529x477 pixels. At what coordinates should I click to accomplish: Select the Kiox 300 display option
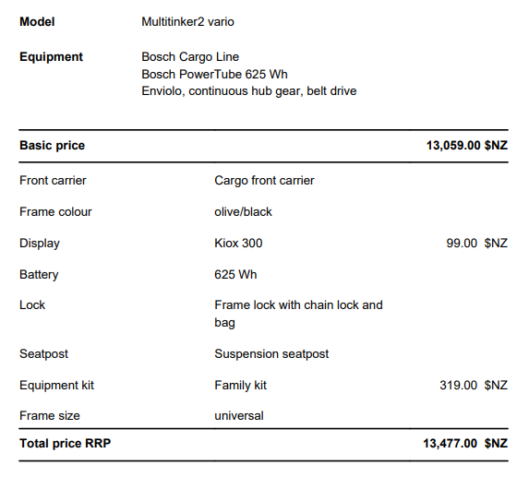238,243
